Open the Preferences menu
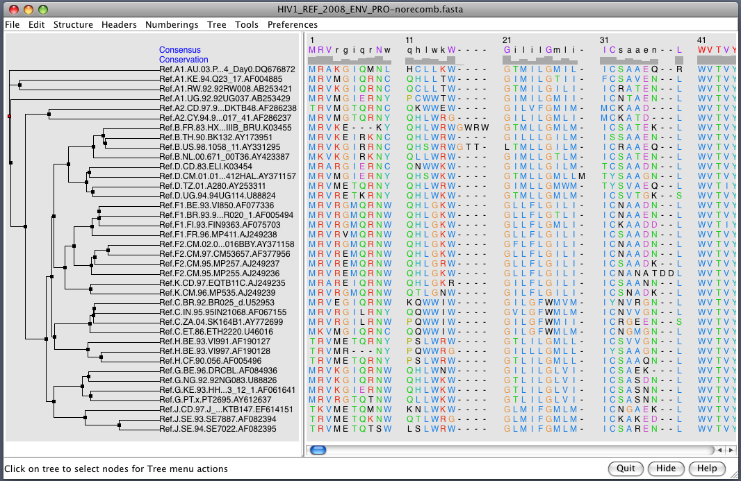The image size is (741, 481). pyautogui.click(x=293, y=24)
